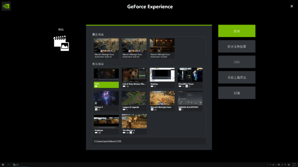
Task: Click the screenshot icon under GhostWire Tokyo
Action: (x=187, y=86)
